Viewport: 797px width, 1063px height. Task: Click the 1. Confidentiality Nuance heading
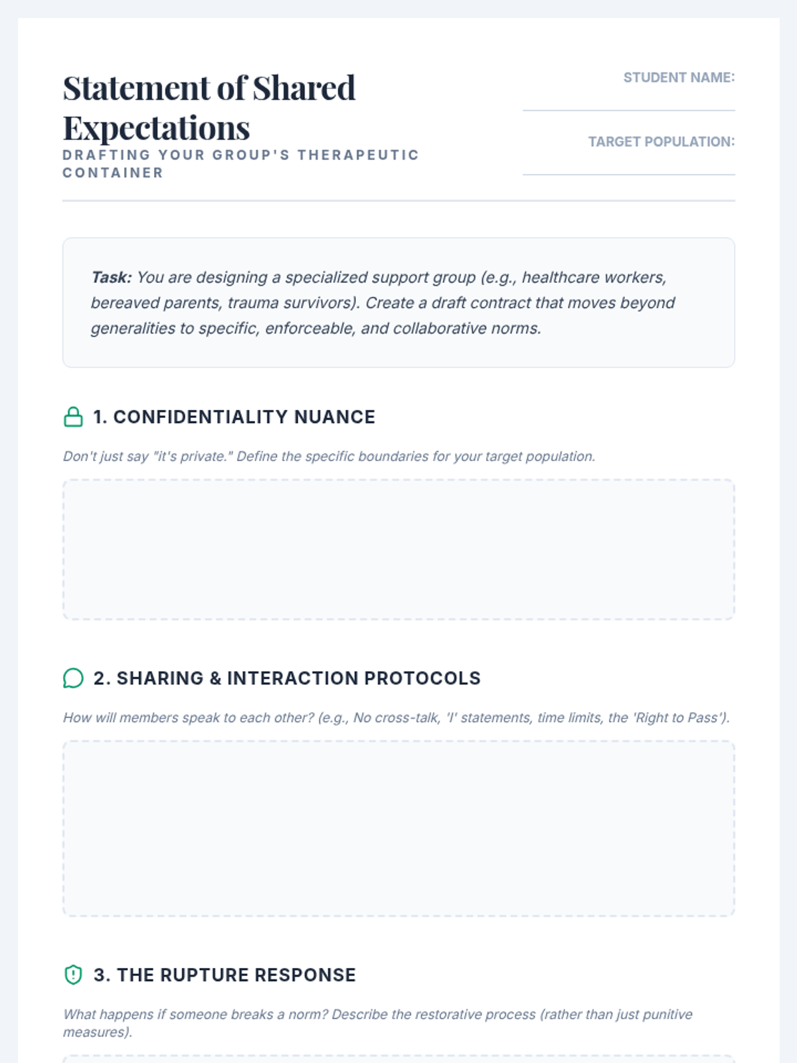pos(234,417)
